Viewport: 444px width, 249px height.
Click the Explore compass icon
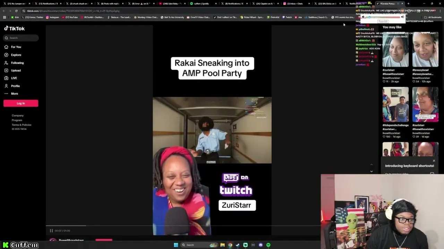tap(6, 55)
